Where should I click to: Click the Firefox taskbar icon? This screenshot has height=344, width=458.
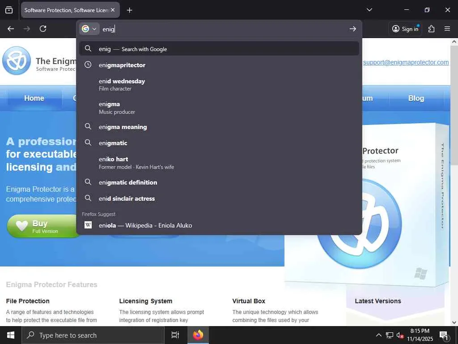tap(198, 335)
